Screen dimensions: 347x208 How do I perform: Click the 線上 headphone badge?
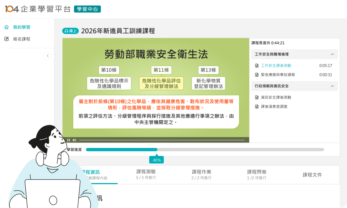click(x=70, y=31)
